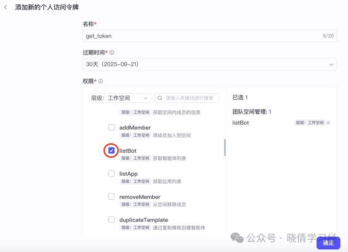
Task: Click the permissions list scrollbar
Action: pos(225,147)
